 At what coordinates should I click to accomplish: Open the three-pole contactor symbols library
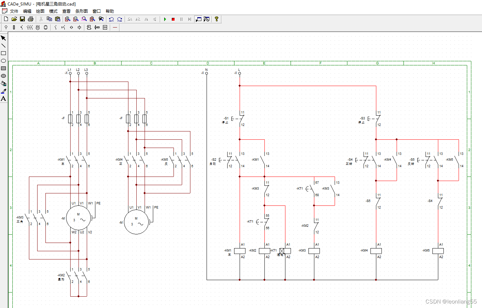pyautogui.click(x=30, y=27)
